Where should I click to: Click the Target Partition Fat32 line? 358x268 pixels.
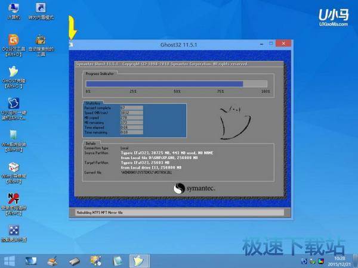145,163
